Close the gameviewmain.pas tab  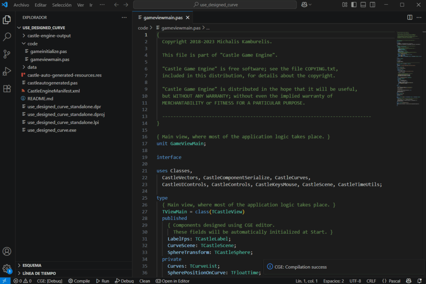tap(188, 17)
